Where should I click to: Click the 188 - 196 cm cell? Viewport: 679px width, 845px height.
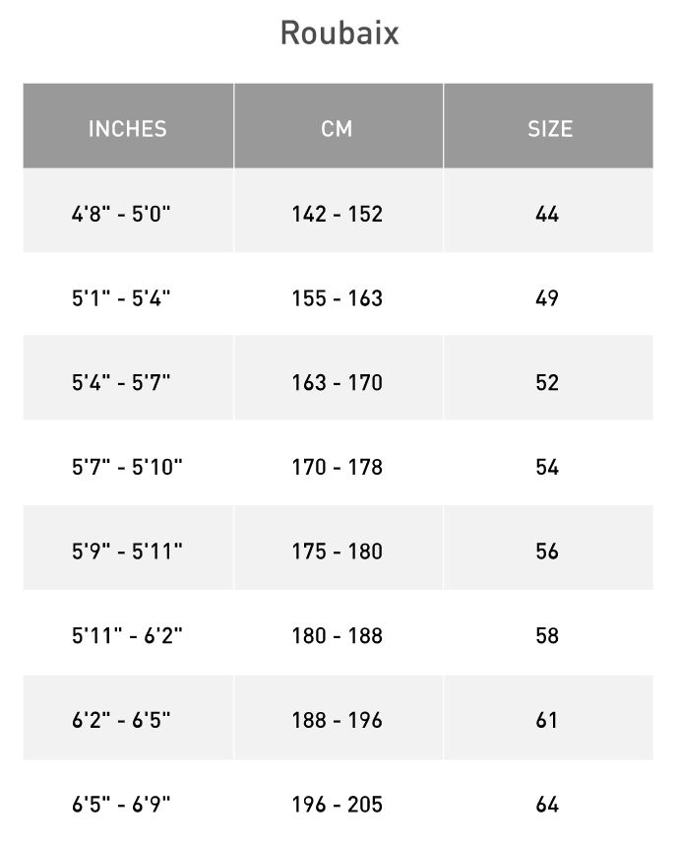(x=337, y=721)
